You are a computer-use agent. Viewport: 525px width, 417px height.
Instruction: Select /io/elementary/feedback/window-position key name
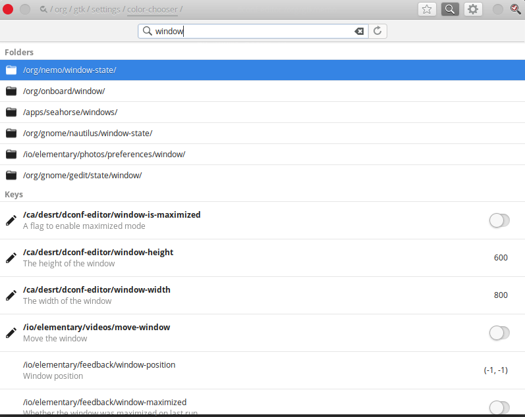click(99, 364)
